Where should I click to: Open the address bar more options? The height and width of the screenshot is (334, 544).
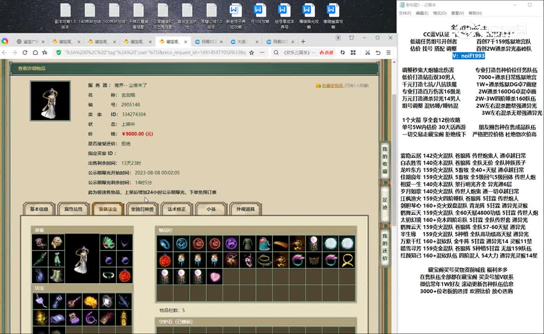click(262, 52)
